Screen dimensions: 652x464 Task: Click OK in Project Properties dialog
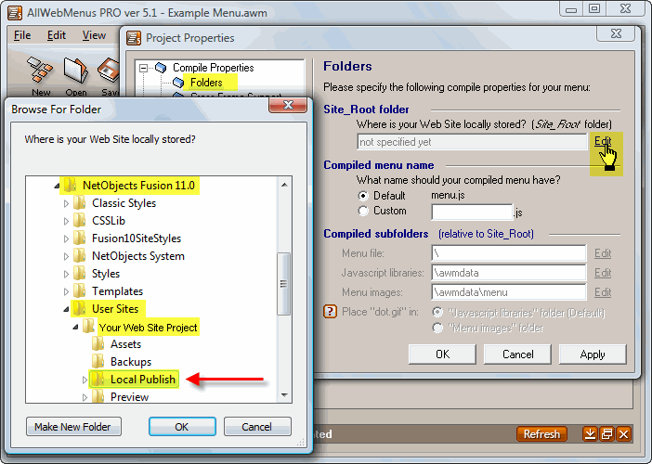click(442, 354)
